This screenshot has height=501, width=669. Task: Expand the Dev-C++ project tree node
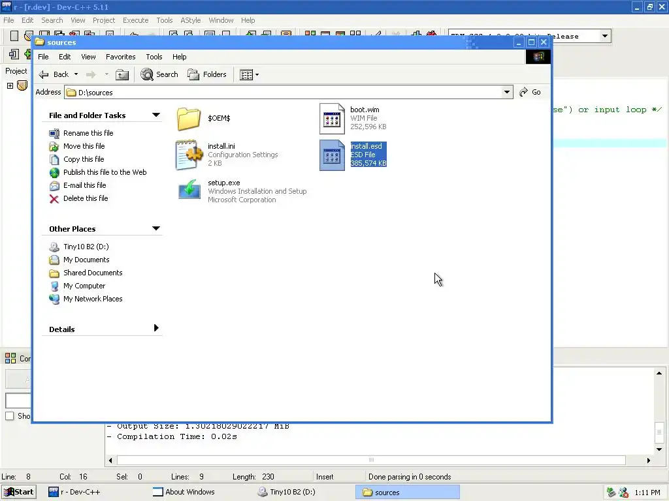[x=10, y=85]
